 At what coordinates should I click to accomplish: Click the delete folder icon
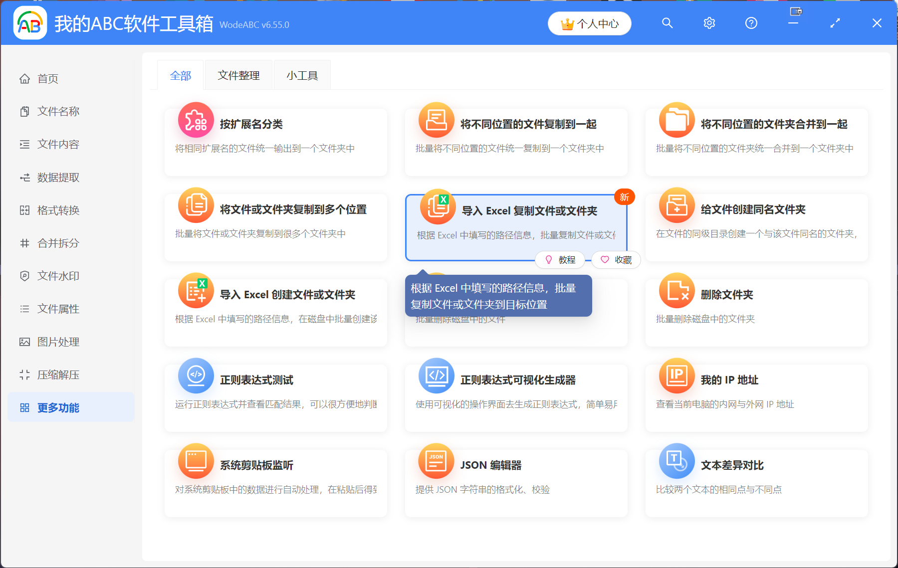(676, 290)
